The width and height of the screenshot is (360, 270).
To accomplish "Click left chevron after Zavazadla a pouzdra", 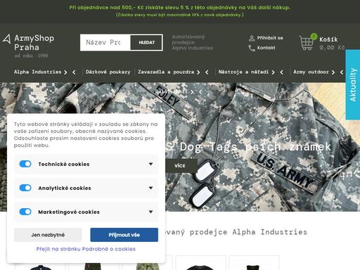I will pyautogui.click(x=207, y=72).
